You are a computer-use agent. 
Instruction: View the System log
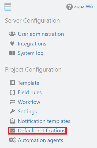[x=31, y=53]
